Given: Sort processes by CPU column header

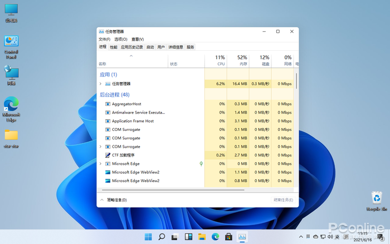Looking at the screenshot, I should [220, 60].
